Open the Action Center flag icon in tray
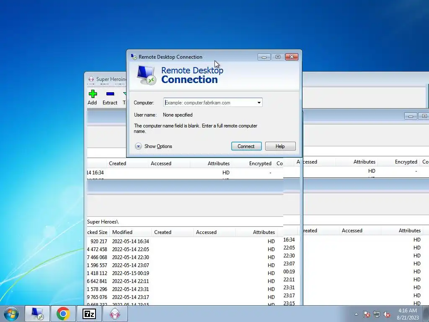 (x=367, y=314)
